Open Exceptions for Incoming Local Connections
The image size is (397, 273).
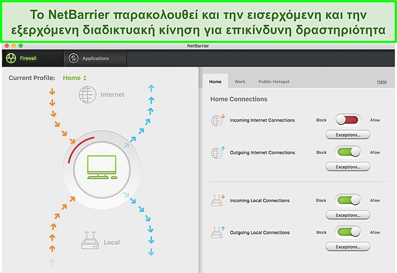click(x=348, y=215)
